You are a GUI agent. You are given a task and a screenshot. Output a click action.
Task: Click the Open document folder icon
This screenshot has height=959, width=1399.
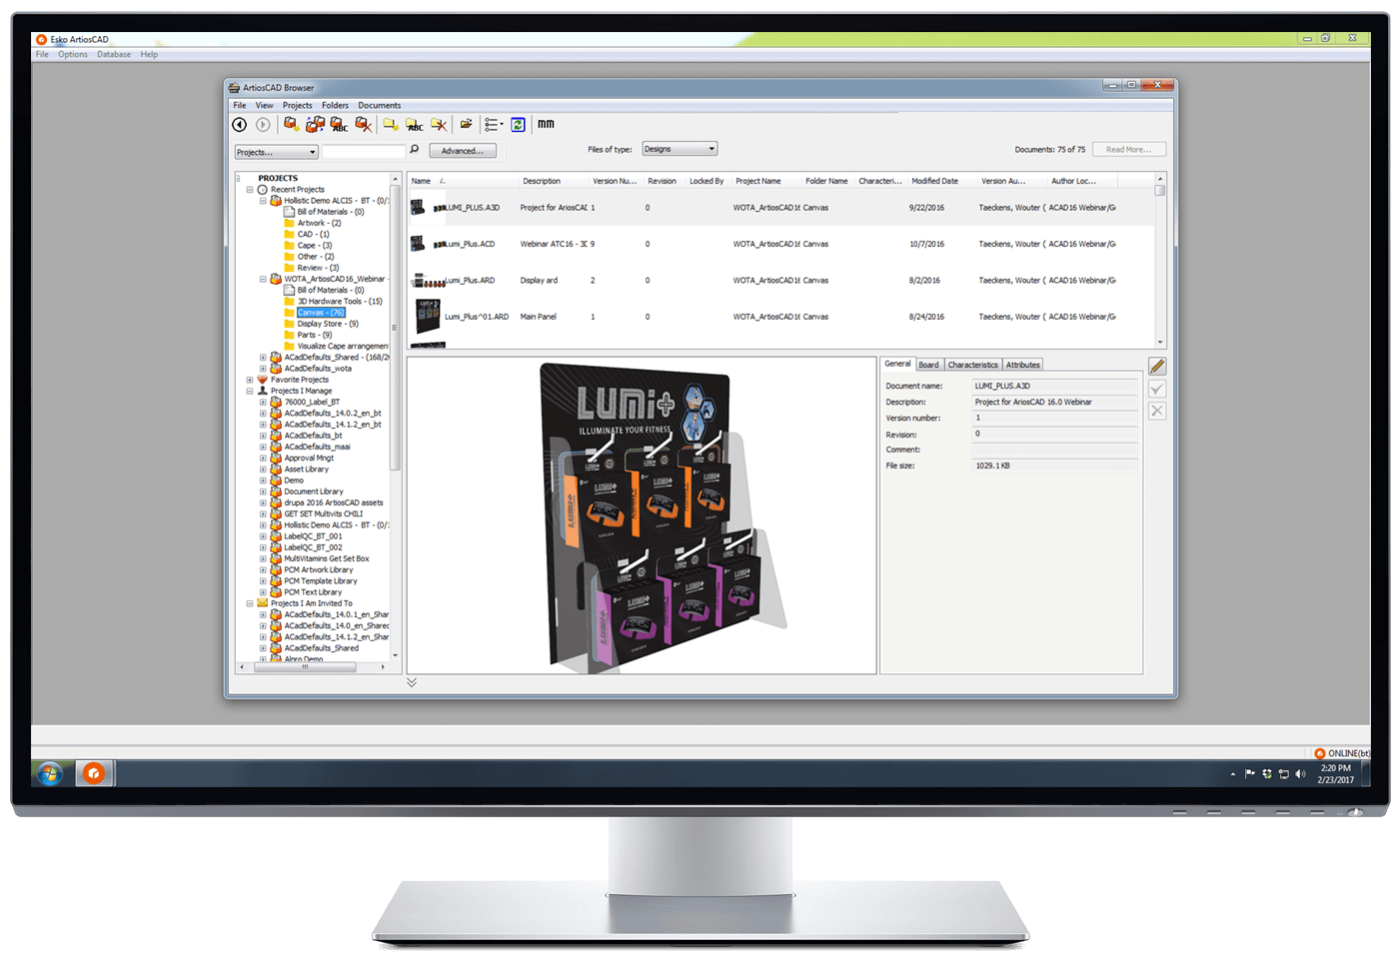tap(466, 124)
